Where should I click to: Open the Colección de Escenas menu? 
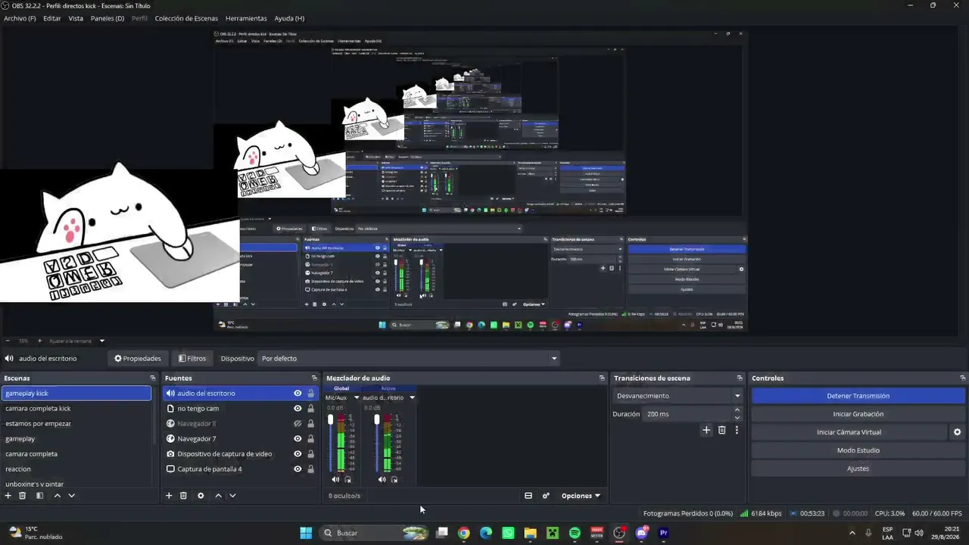click(x=186, y=18)
